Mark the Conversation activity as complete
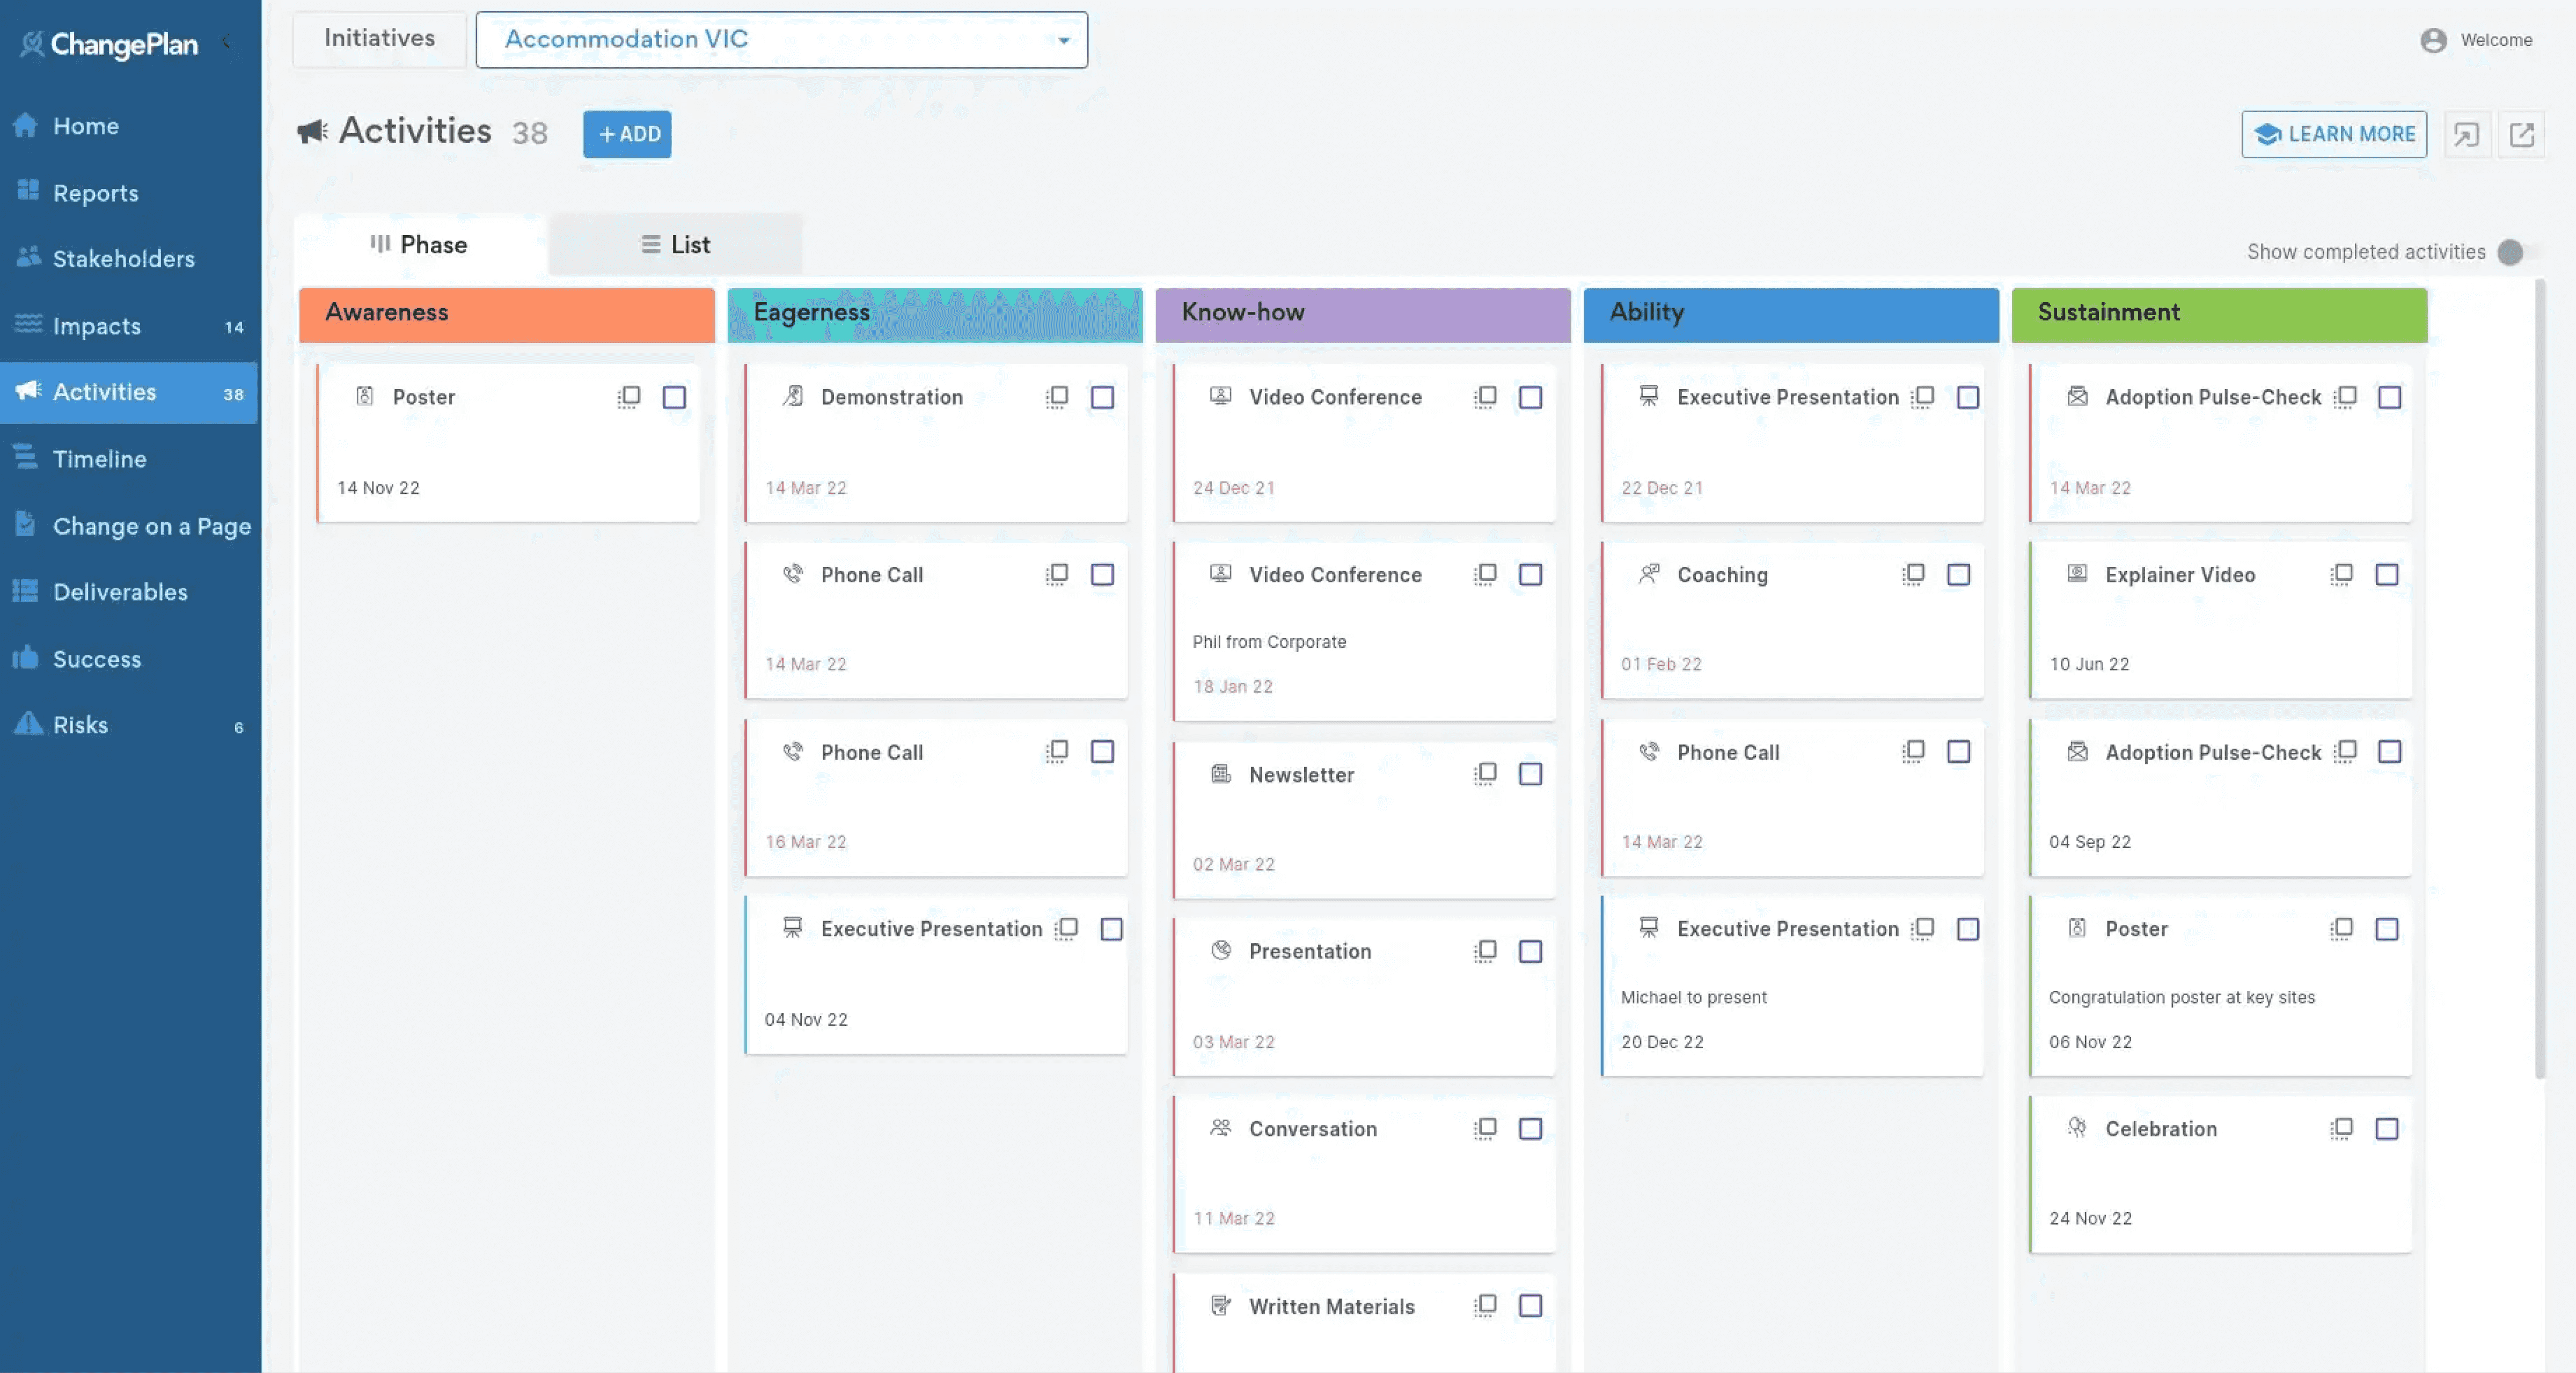The width and height of the screenshot is (2576, 1373). [x=1530, y=1129]
